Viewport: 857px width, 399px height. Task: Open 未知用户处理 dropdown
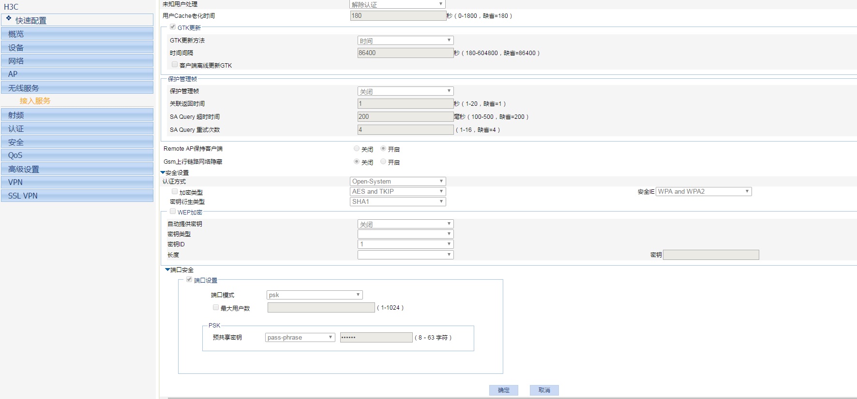tap(397, 4)
